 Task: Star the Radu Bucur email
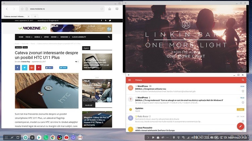[x=243, y=121]
